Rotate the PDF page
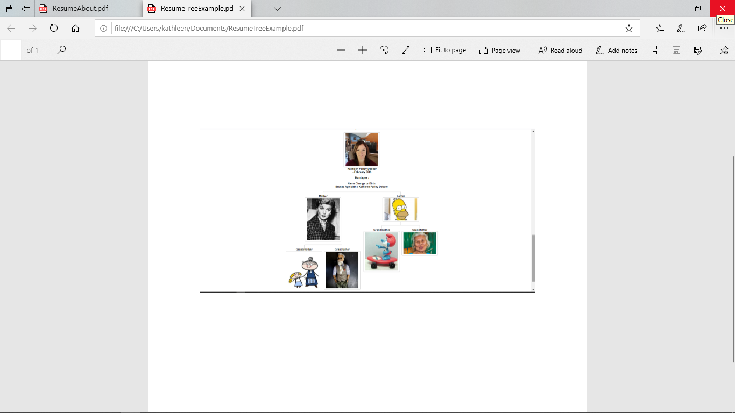The width and height of the screenshot is (735, 413). click(384, 50)
